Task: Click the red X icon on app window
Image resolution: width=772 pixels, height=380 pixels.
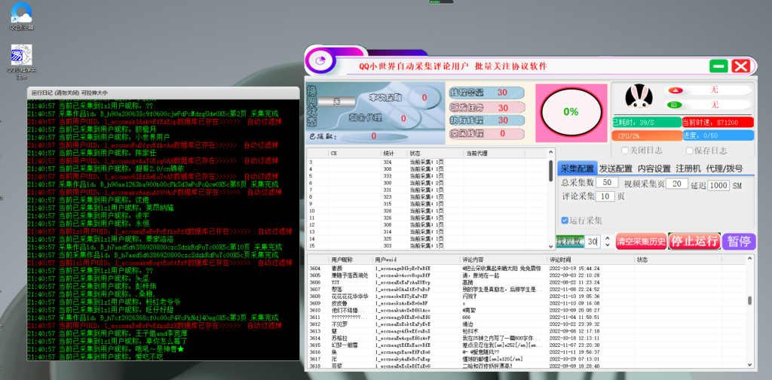Action: point(741,65)
